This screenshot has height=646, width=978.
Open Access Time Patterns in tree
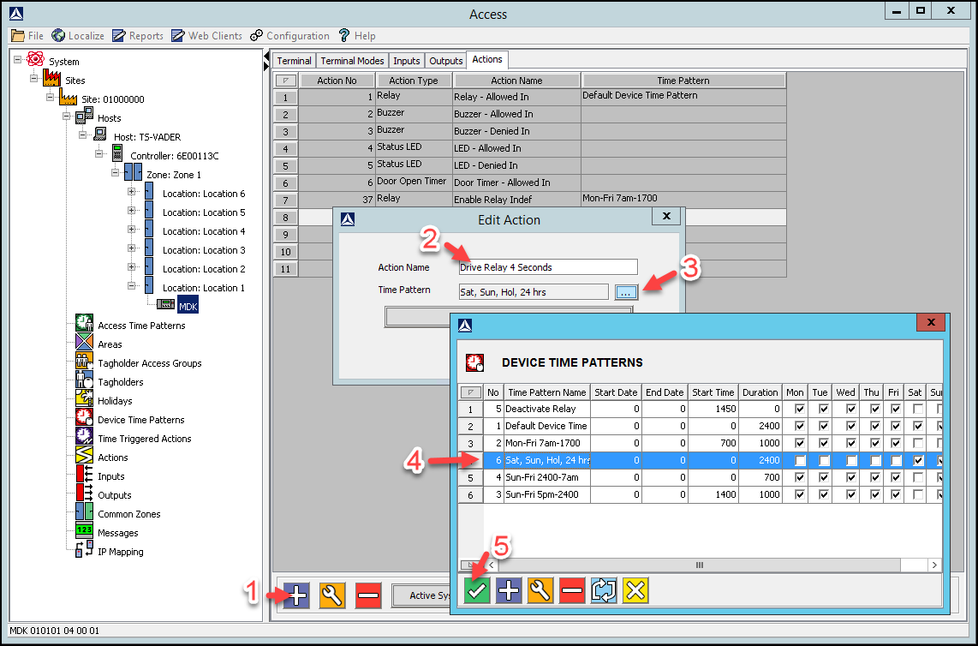click(141, 326)
